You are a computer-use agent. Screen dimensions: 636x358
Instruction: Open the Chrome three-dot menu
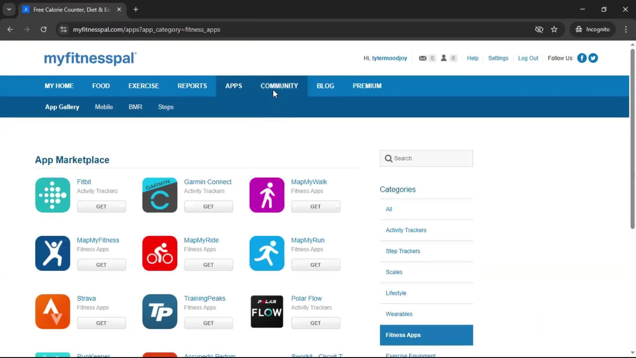point(626,30)
